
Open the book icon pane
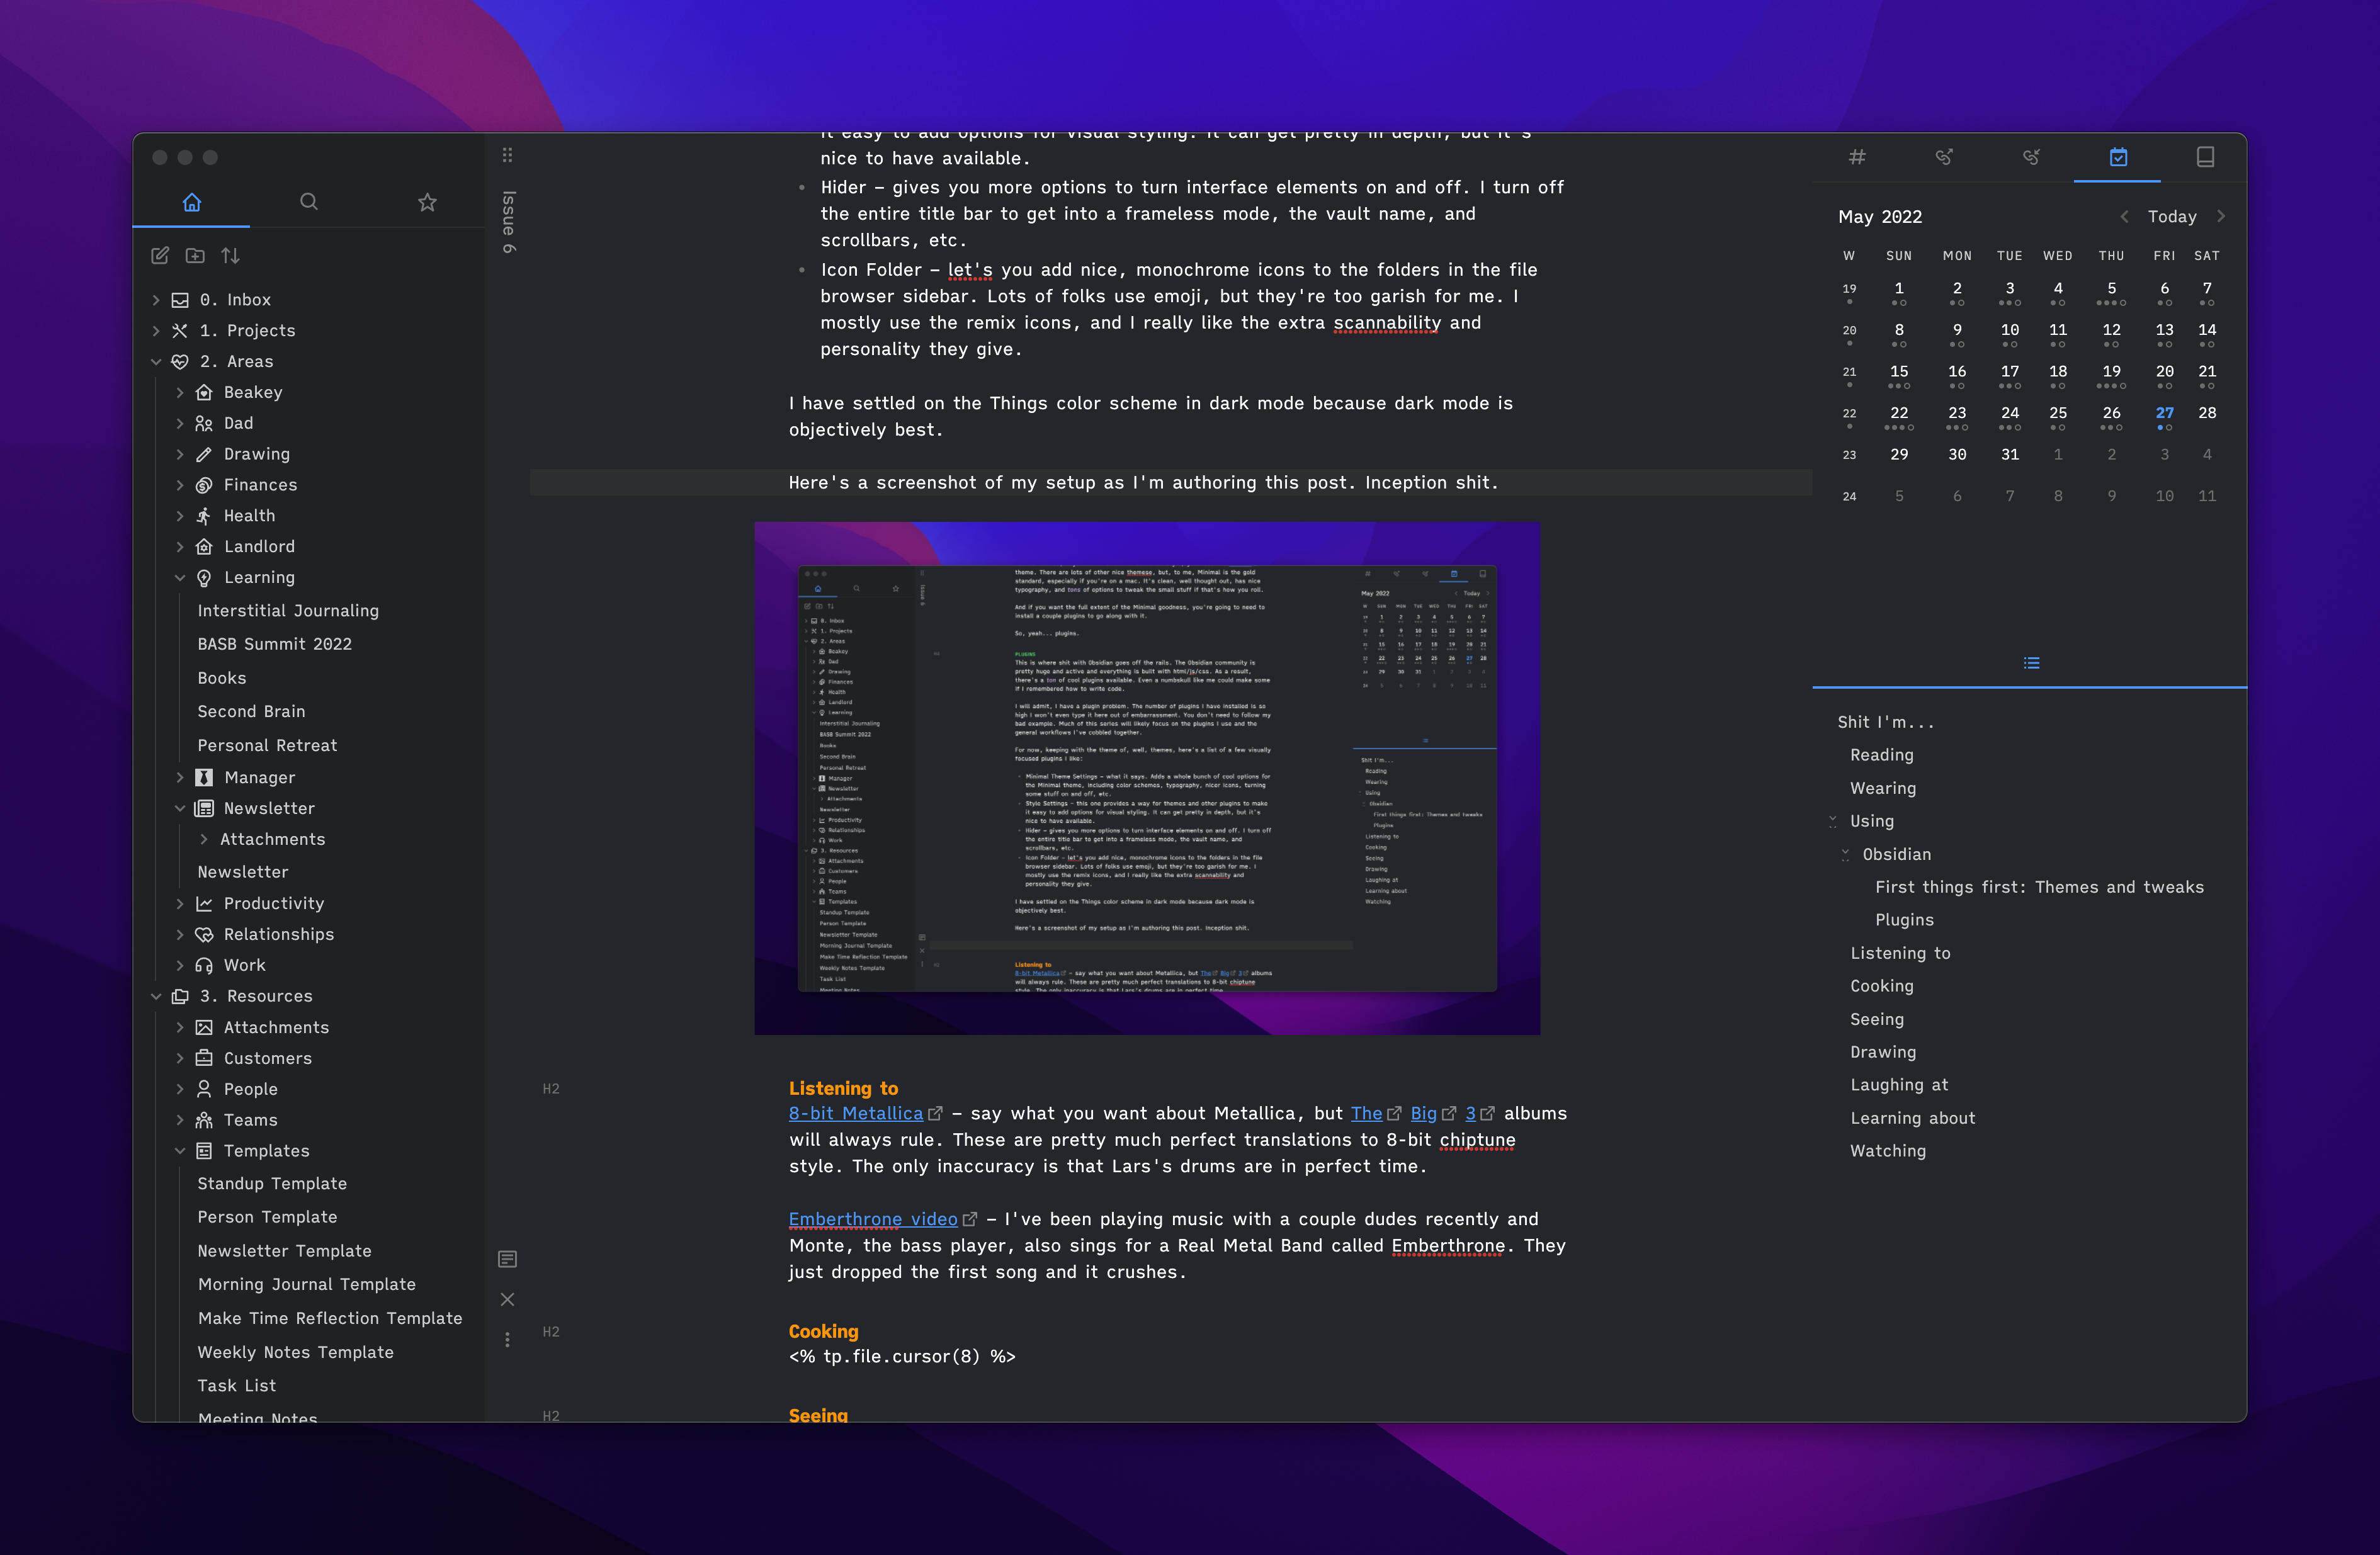pyautogui.click(x=2205, y=157)
